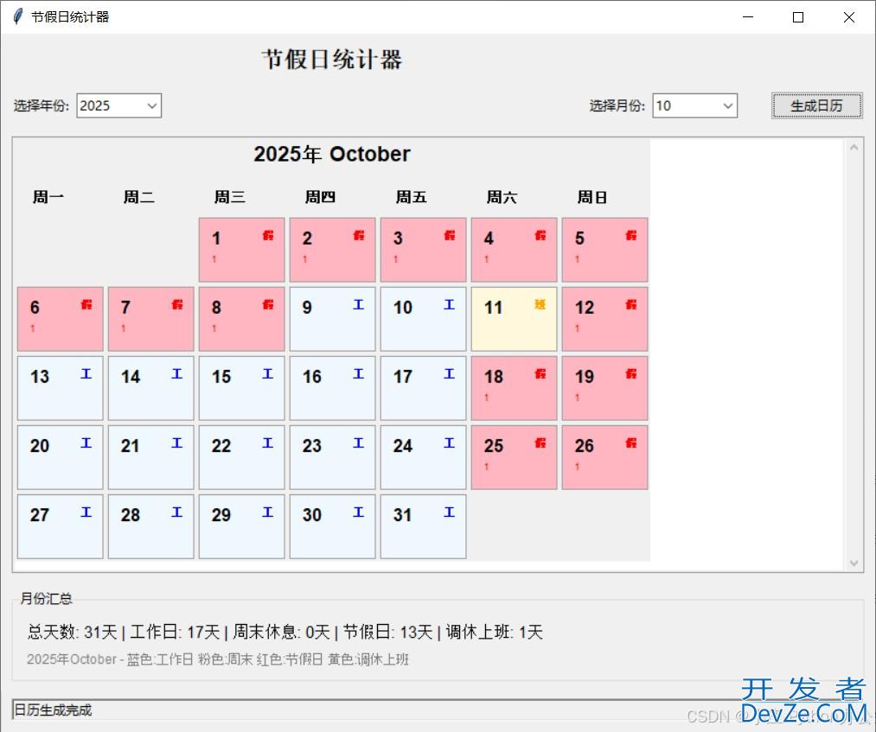Screen dimensions: 876x732
Task: Open the year selection dropdown showing 2025
Action: (118, 105)
